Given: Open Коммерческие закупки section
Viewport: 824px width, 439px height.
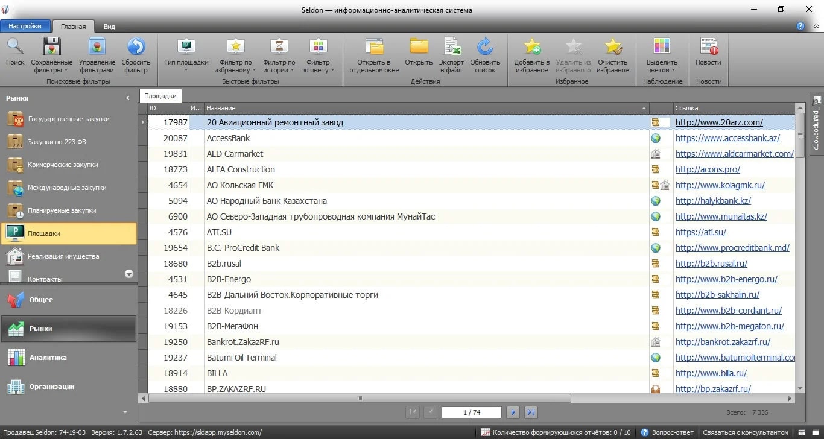Looking at the screenshot, I should (x=69, y=165).
